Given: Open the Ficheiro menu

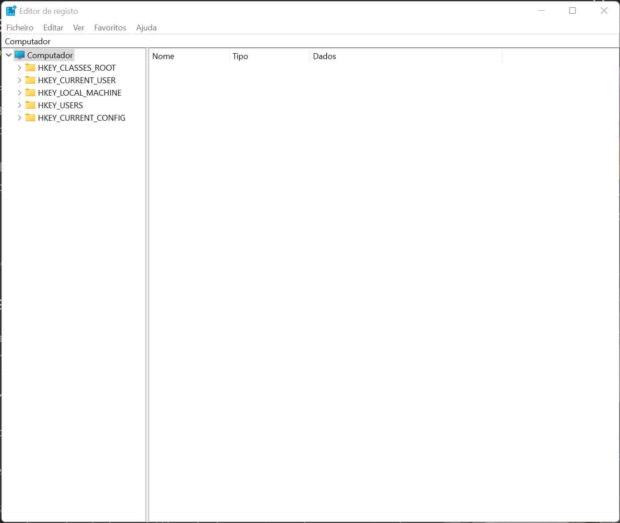Looking at the screenshot, I should (20, 28).
